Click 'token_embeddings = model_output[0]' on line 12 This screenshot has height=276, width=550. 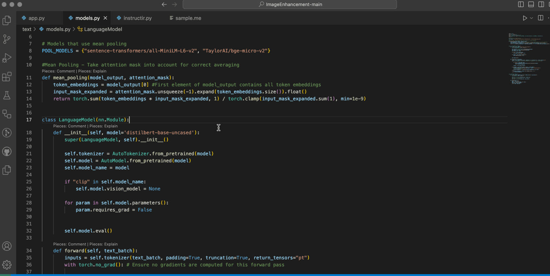tap(101, 85)
